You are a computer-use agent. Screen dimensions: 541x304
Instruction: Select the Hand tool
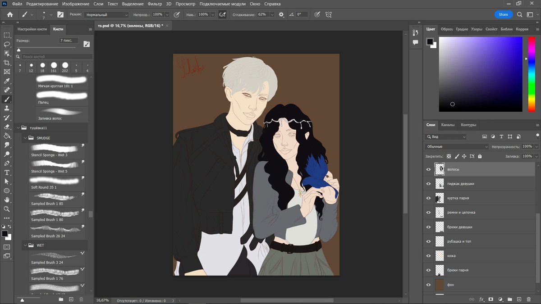[x=7, y=200]
